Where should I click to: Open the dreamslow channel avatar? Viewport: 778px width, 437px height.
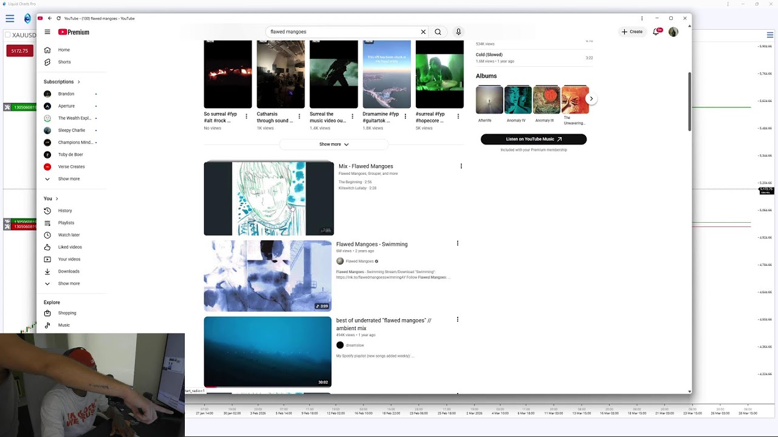pos(340,345)
